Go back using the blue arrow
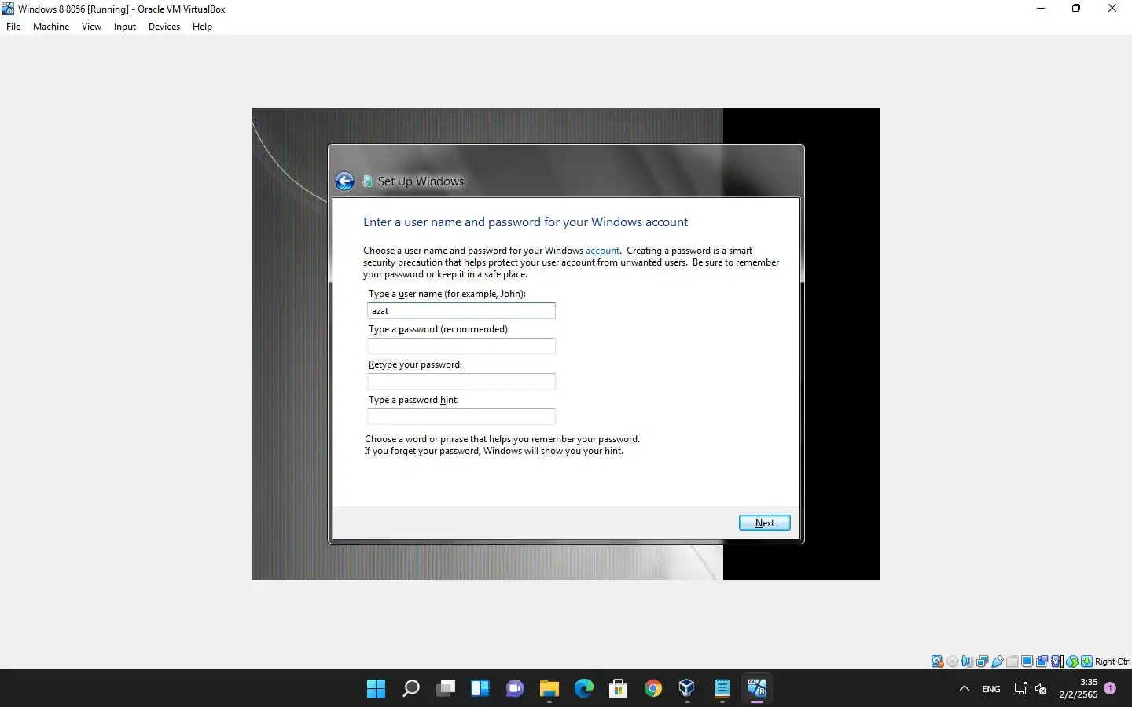 [x=344, y=181]
